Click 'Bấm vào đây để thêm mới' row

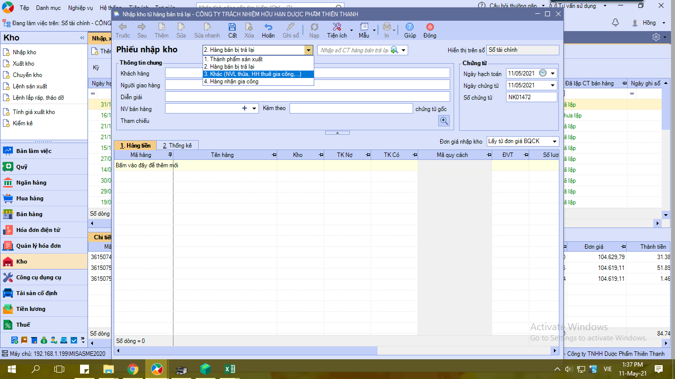pyautogui.click(x=336, y=165)
